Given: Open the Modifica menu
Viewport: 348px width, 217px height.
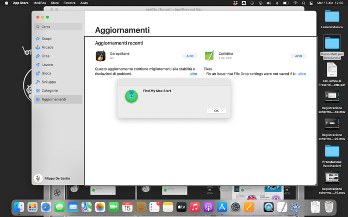Looking at the screenshot, I should pos(40,3).
